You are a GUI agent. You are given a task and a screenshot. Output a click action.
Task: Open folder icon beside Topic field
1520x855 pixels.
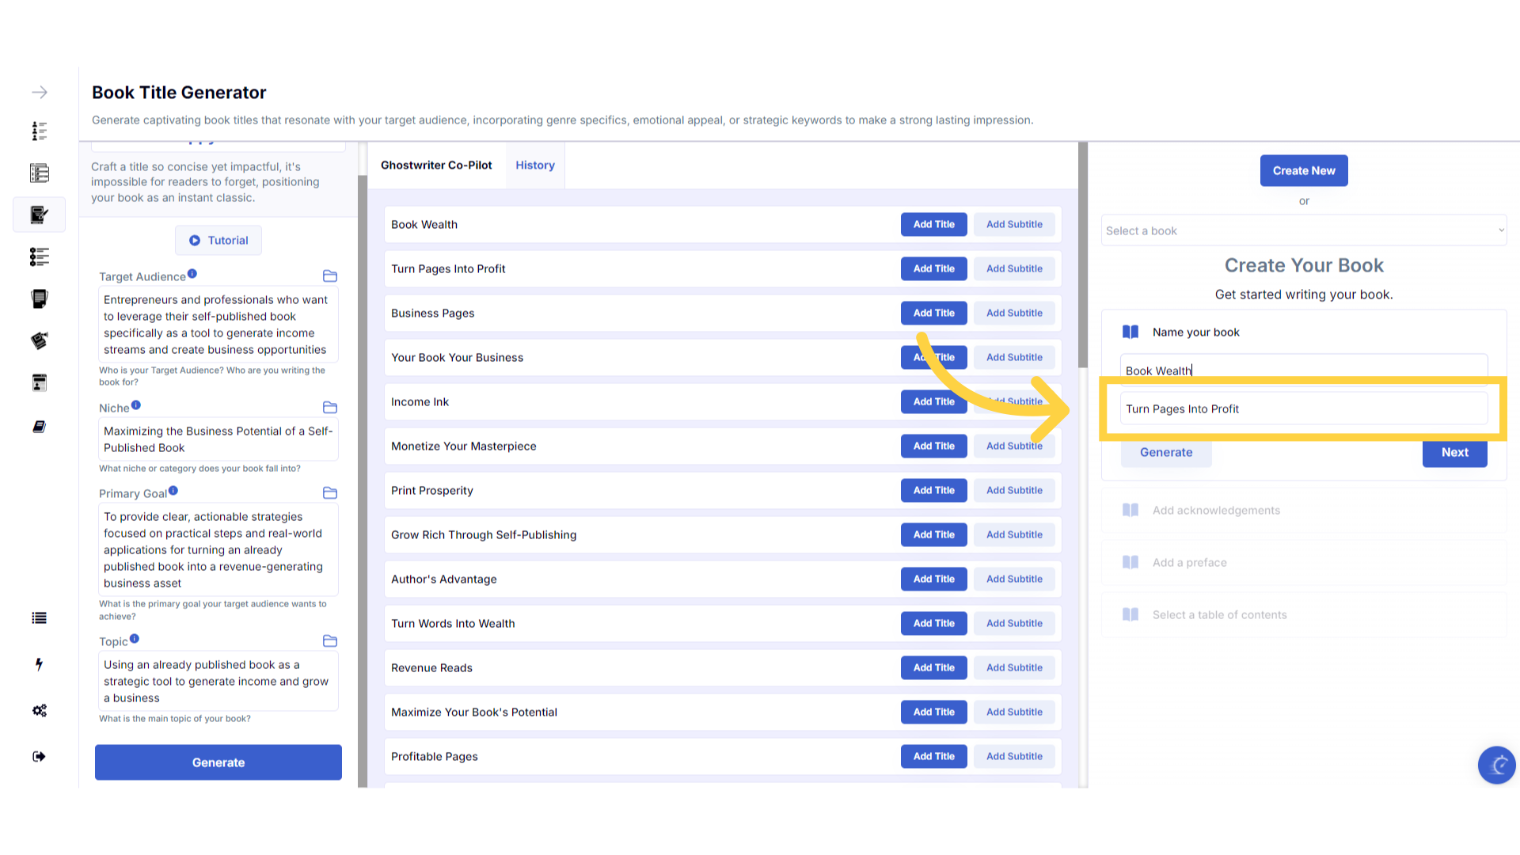coord(330,641)
